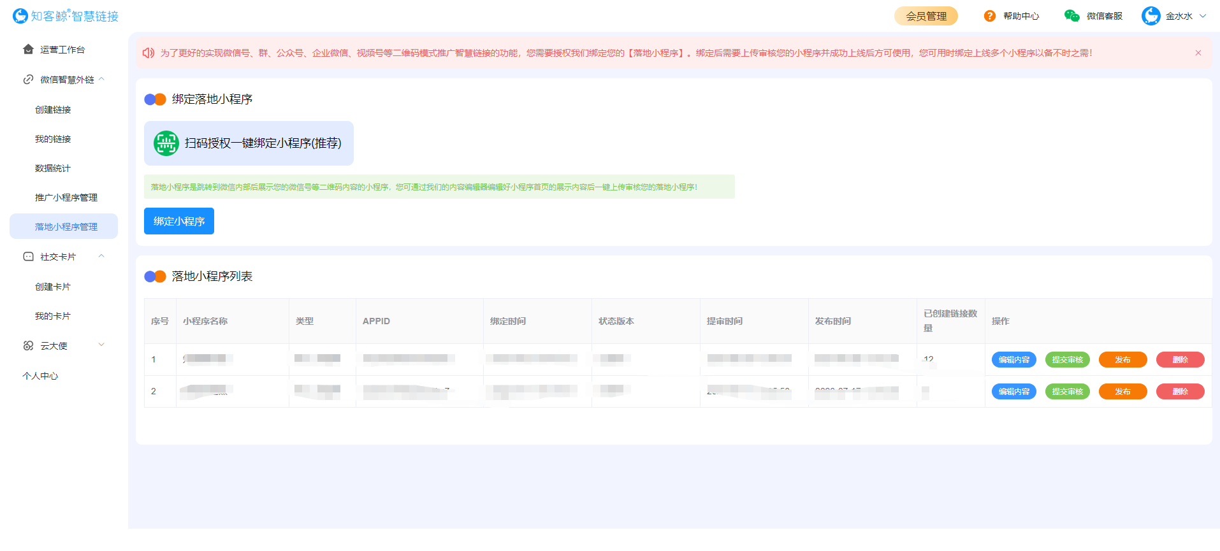
Task: Click the blue 绑定小程序 button
Action: point(179,221)
